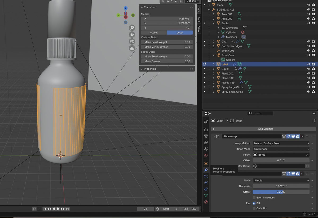Uncheck the Rim Fill checkbox
Viewport: 318px width, 218px height.
pos(254,203)
